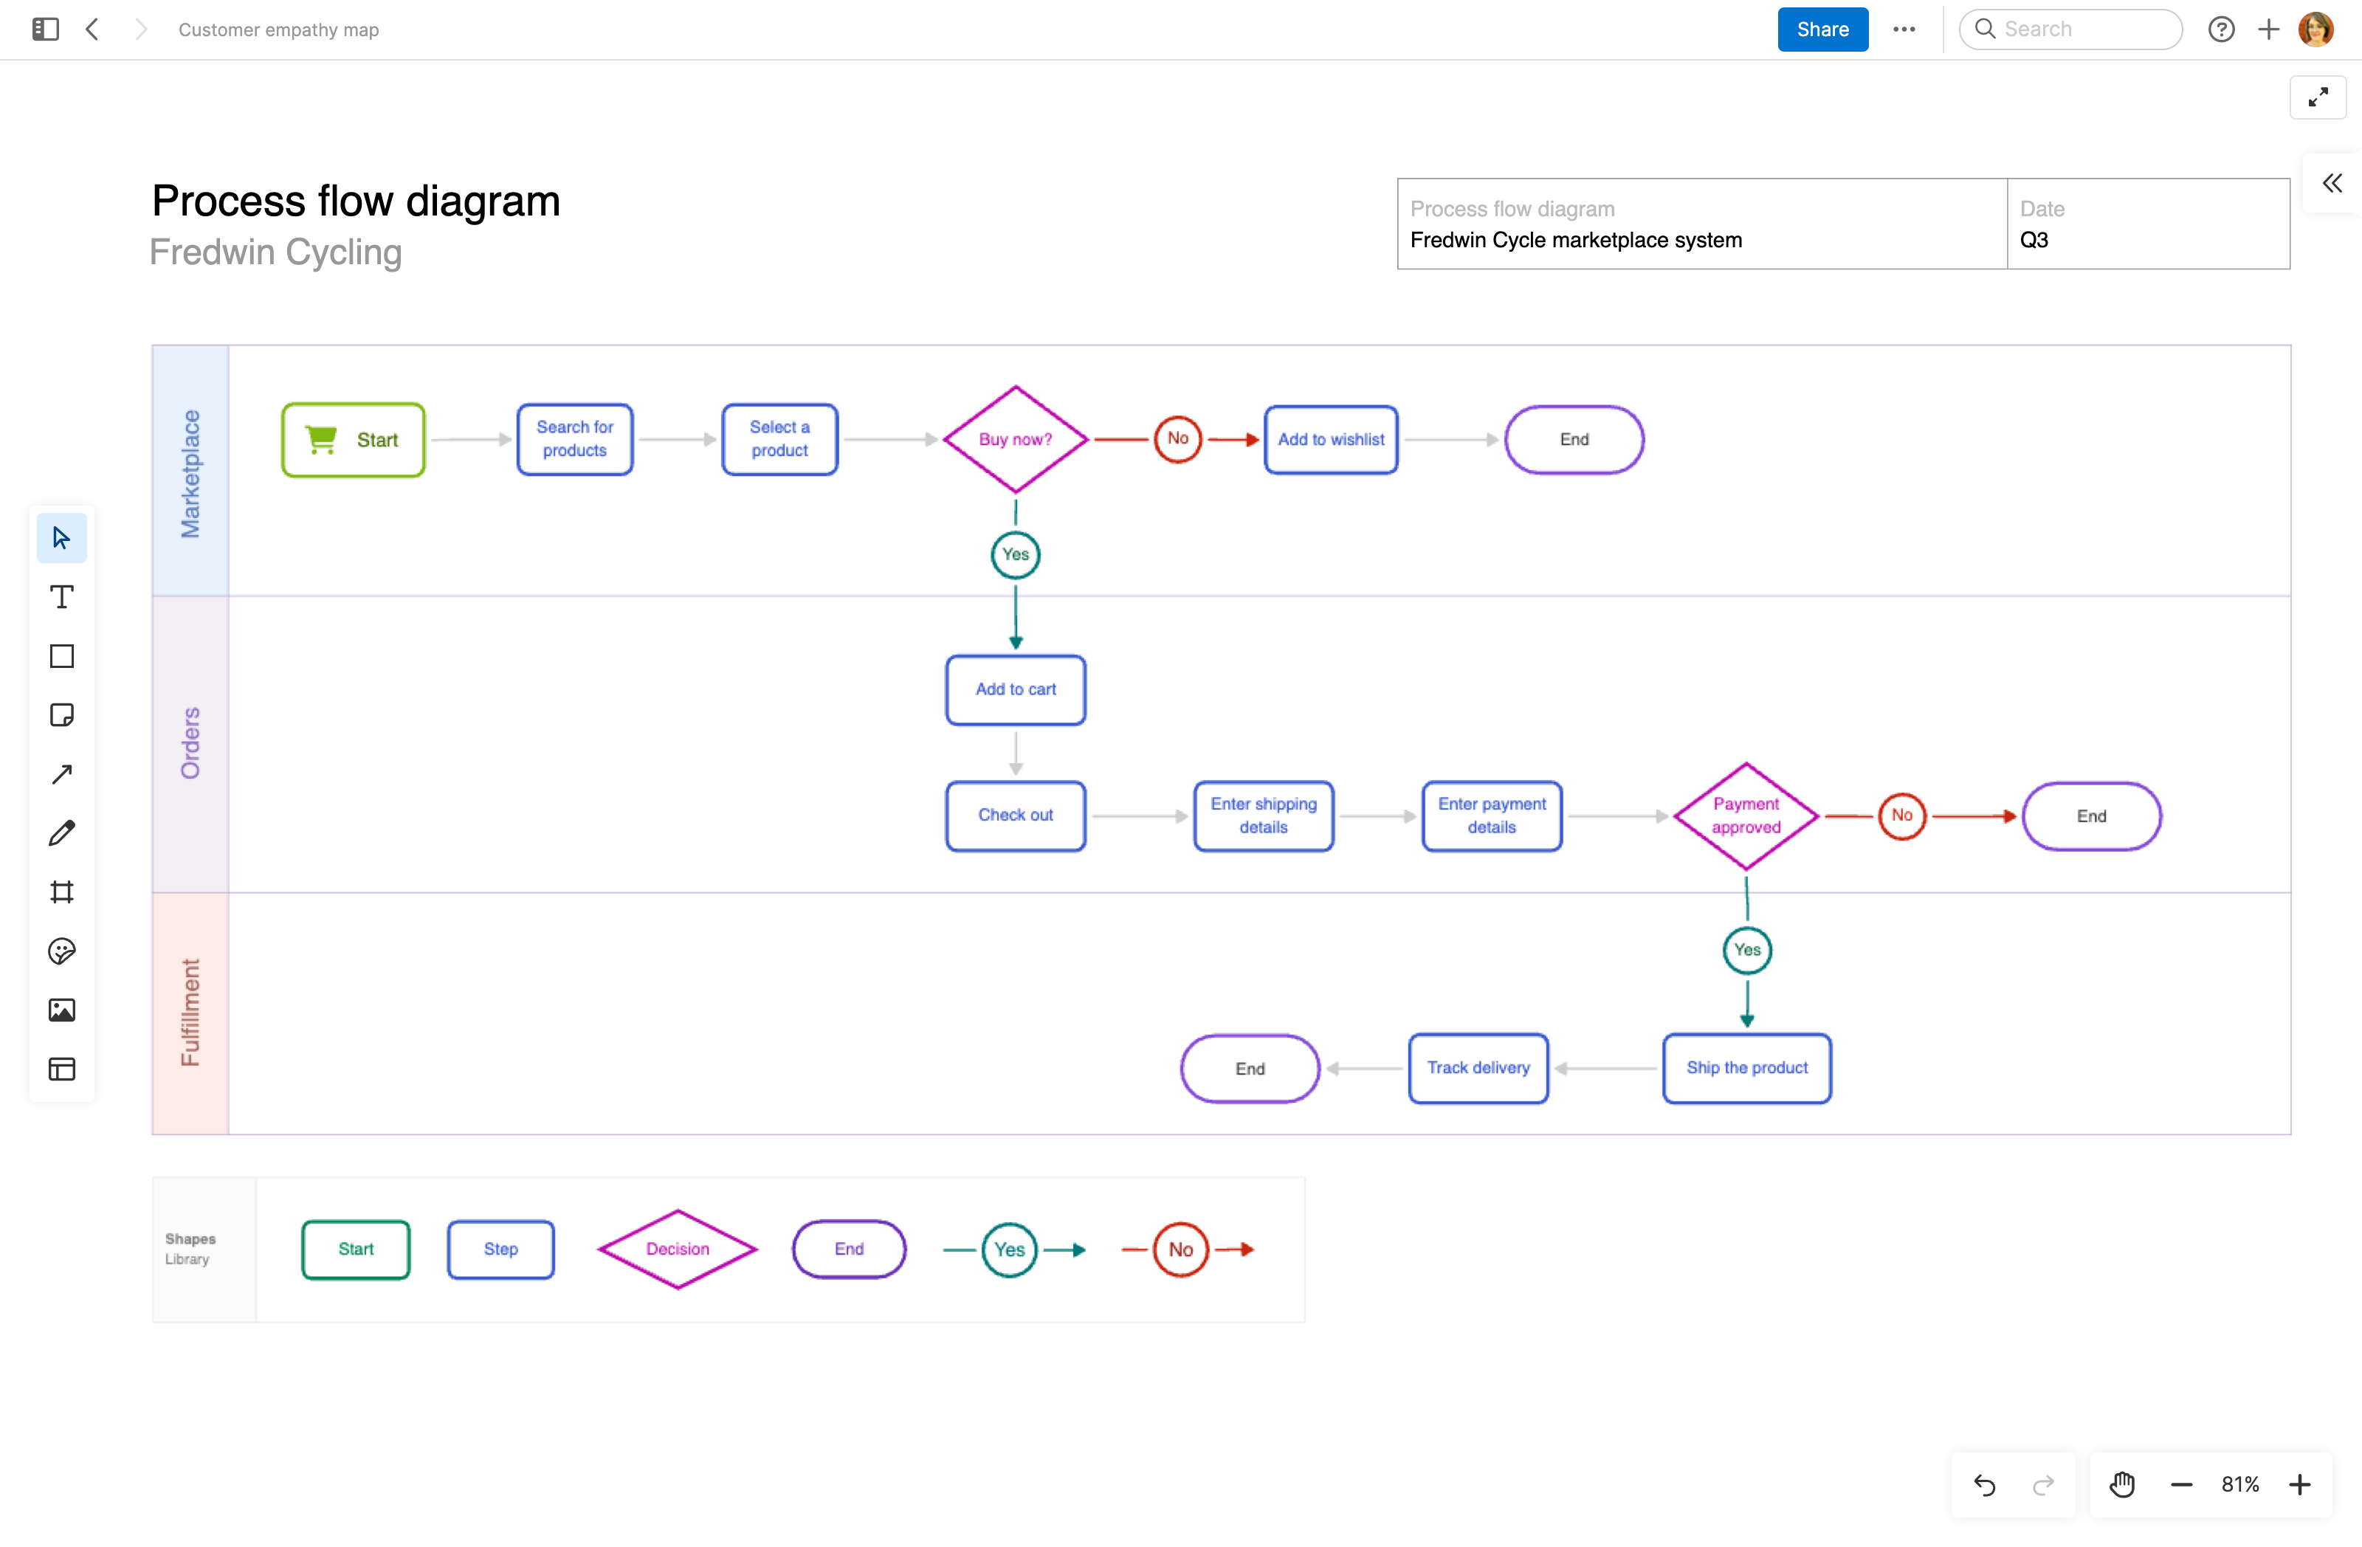Open the zoom level control showing 81%
This screenshot has height=1547, width=2362.
(2240, 1484)
